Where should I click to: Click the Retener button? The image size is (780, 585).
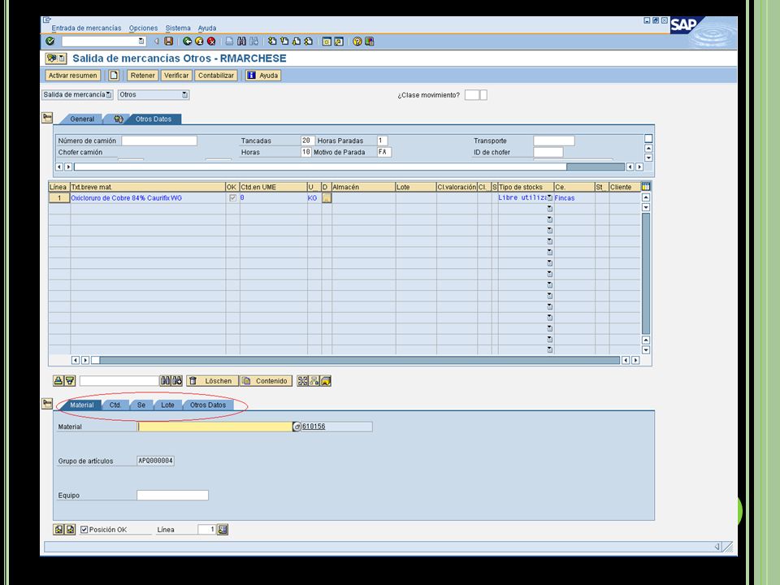click(x=143, y=75)
